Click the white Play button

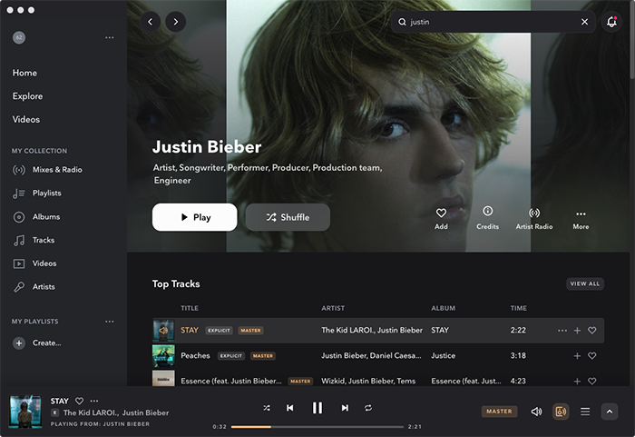tap(194, 217)
